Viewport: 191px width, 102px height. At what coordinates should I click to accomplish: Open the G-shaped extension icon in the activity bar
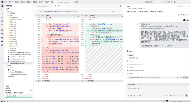pos(2,41)
